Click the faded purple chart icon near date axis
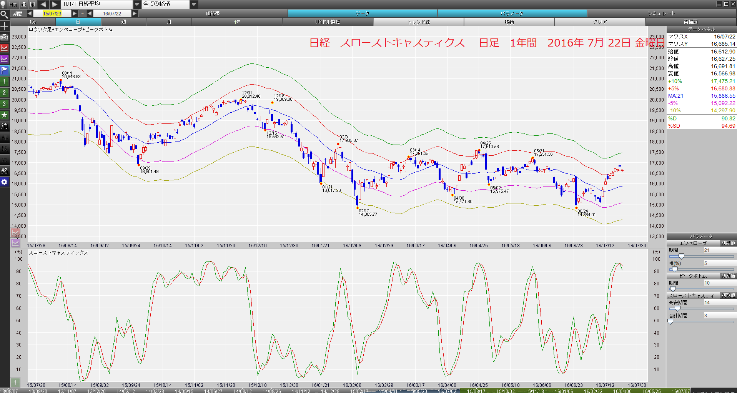This screenshot has height=393, width=737. coord(15,243)
